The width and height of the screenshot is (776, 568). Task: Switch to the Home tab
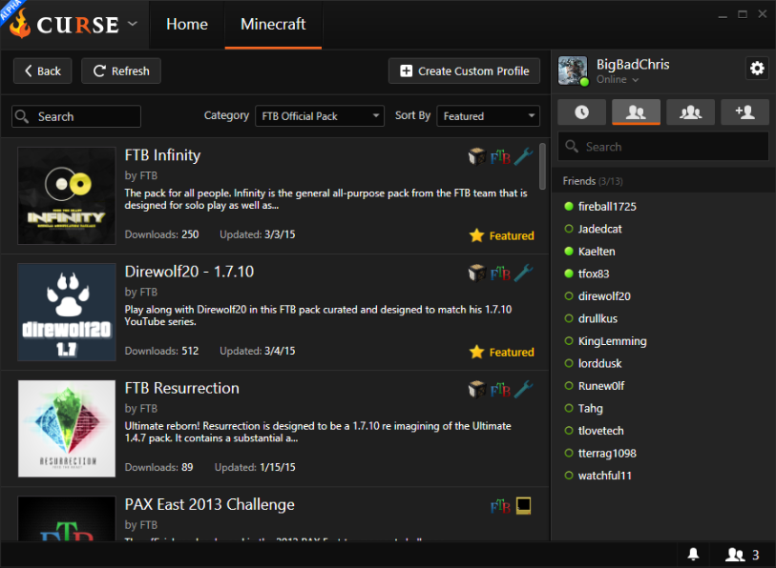click(x=186, y=24)
